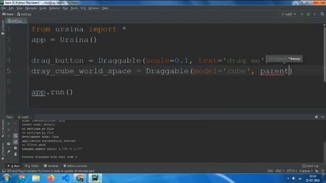Open the Structure tool window sidebar tab
Screen dimensions: 326x183
(3, 128)
